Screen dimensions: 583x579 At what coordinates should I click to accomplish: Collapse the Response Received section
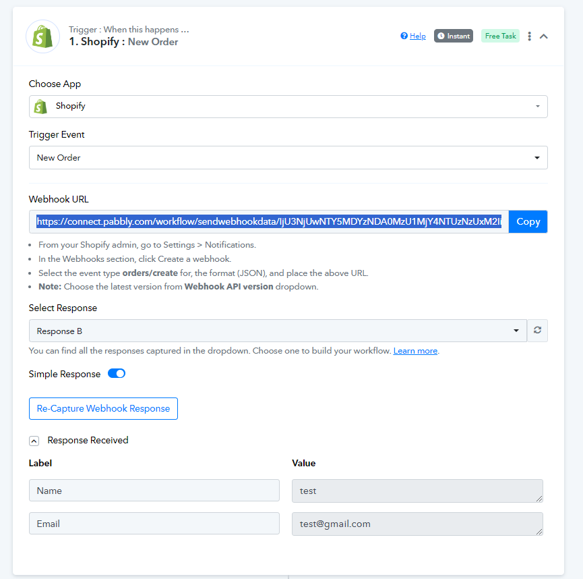[x=34, y=441]
